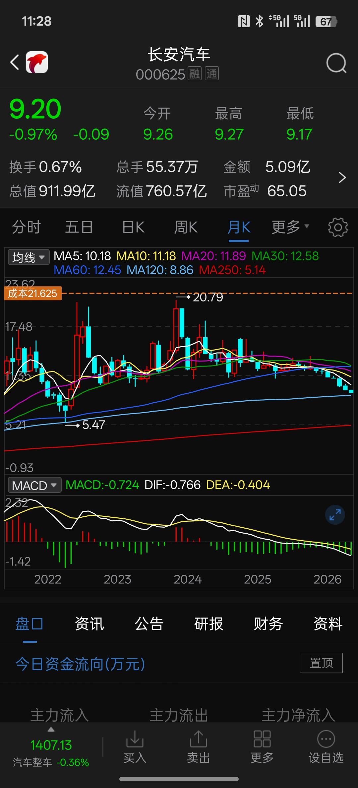Tap the 融 margin trading badge
Screen dimensions: 358x788
click(x=195, y=74)
